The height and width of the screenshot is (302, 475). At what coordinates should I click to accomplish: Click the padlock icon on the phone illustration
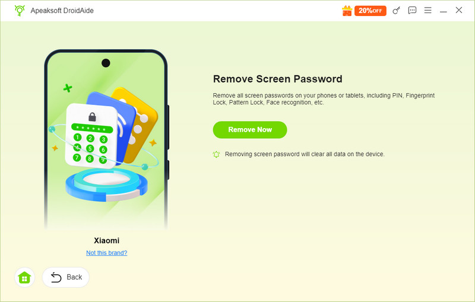tap(92, 116)
